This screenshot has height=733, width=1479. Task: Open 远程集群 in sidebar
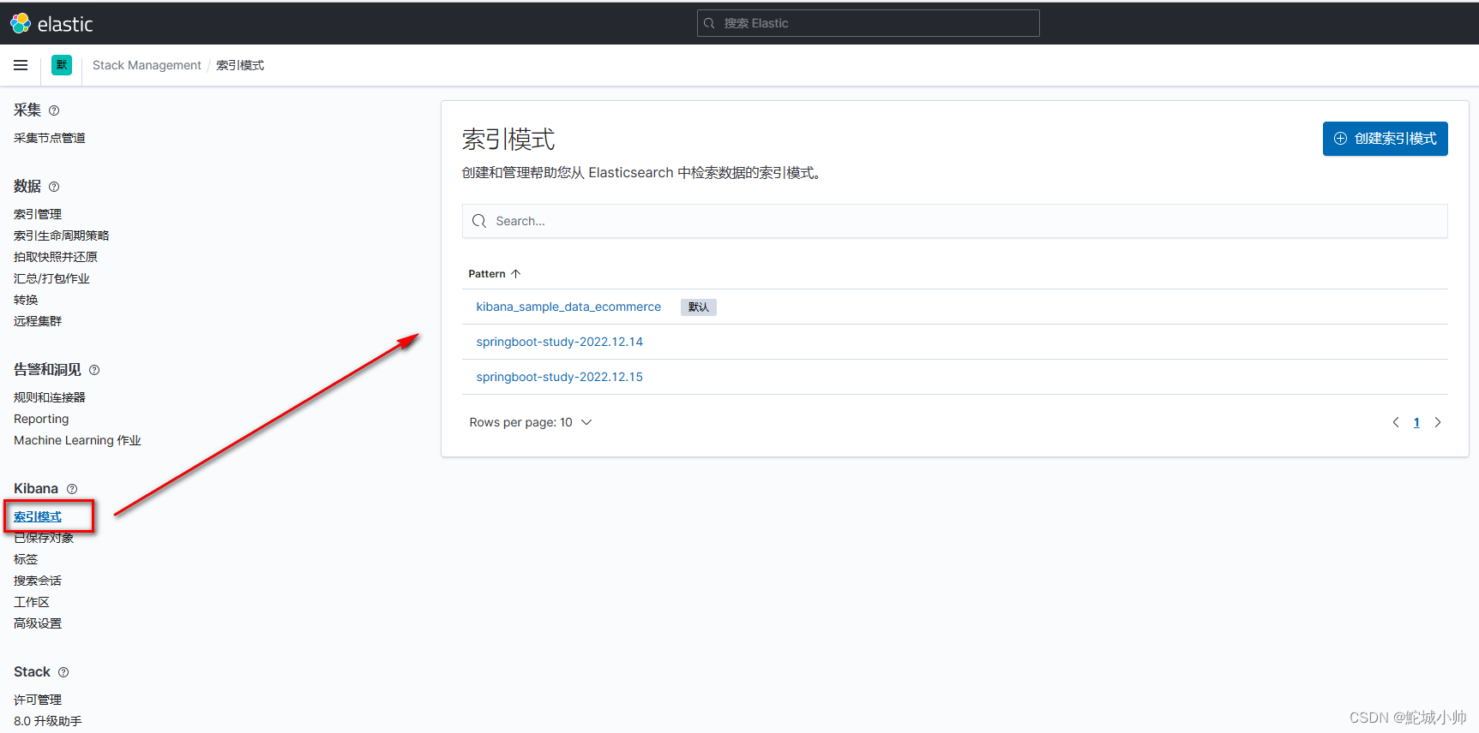(x=38, y=321)
